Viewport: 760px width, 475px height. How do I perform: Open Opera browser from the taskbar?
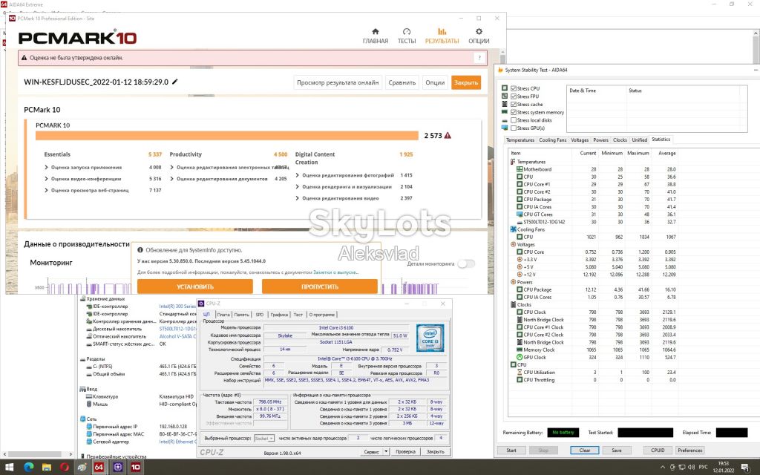point(65,468)
